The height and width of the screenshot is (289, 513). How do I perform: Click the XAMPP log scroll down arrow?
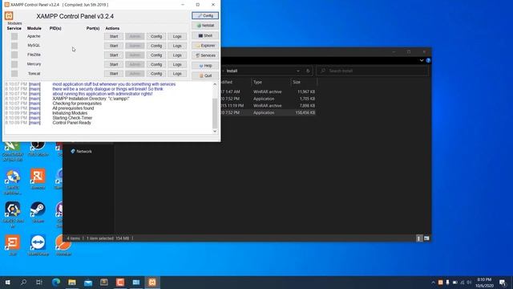tap(215, 131)
